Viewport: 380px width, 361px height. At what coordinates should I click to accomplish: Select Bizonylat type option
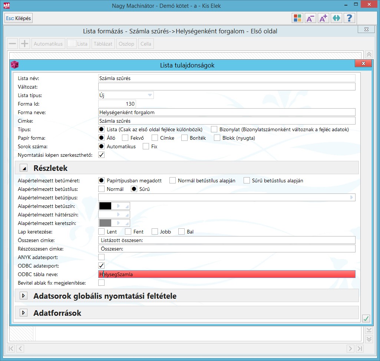click(214, 129)
